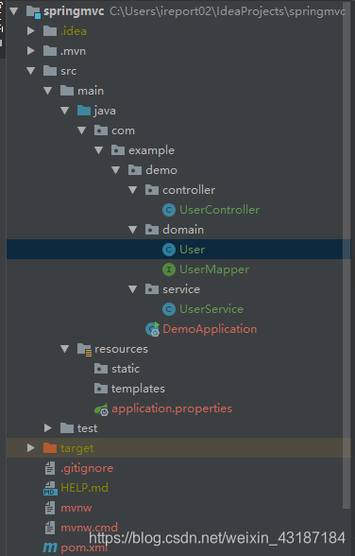Click the demo package icon

click(x=135, y=170)
